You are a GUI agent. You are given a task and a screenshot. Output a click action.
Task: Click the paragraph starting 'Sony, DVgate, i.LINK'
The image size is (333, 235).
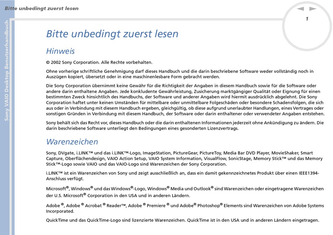pos(184,158)
